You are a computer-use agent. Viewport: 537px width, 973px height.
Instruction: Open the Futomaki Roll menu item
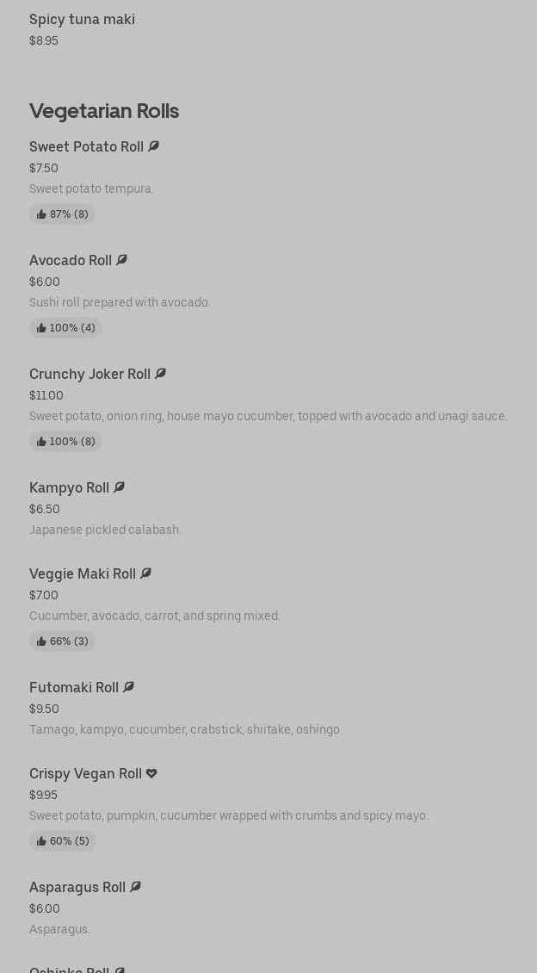click(74, 687)
